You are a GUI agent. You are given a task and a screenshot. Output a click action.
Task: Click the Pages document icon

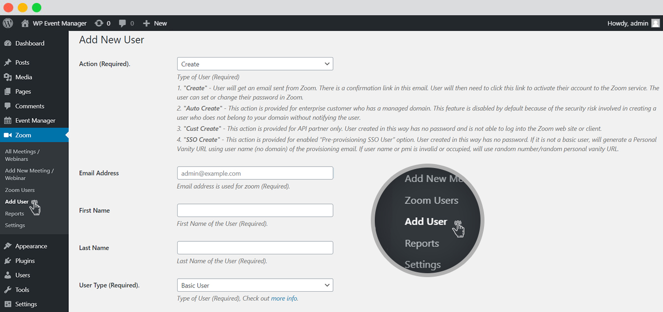(7, 91)
